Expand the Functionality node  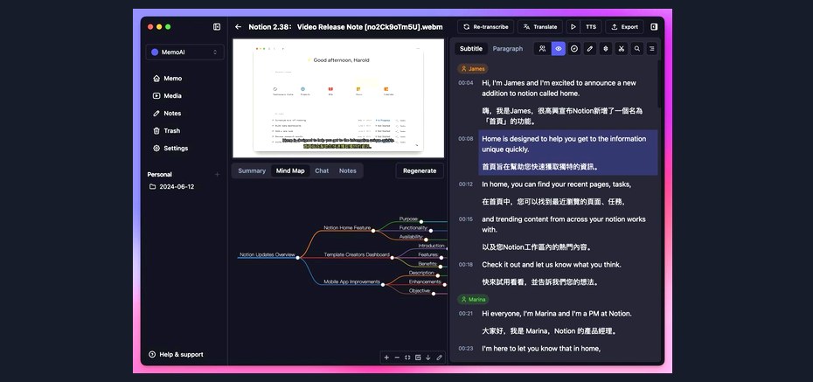tap(431, 230)
